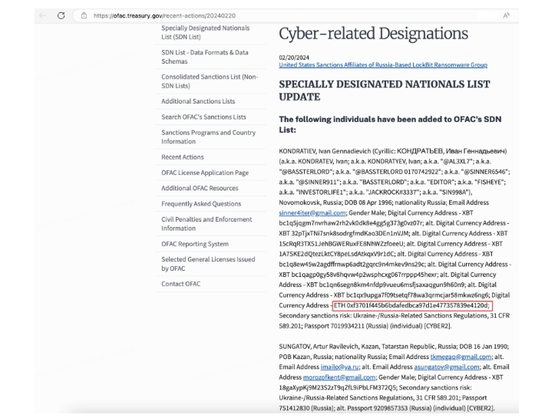
Task: Click 'The following individuals have been added' subheading
Action: click(390, 124)
